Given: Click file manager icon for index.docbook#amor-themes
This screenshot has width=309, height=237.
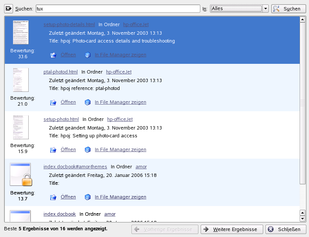Looking at the screenshot, I should (x=88, y=197).
